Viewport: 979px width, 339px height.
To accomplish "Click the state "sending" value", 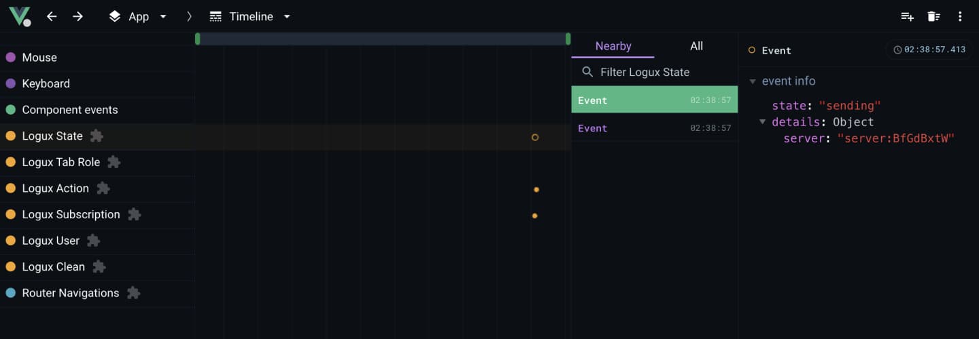I will pyautogui.click(x=850, y=106).
